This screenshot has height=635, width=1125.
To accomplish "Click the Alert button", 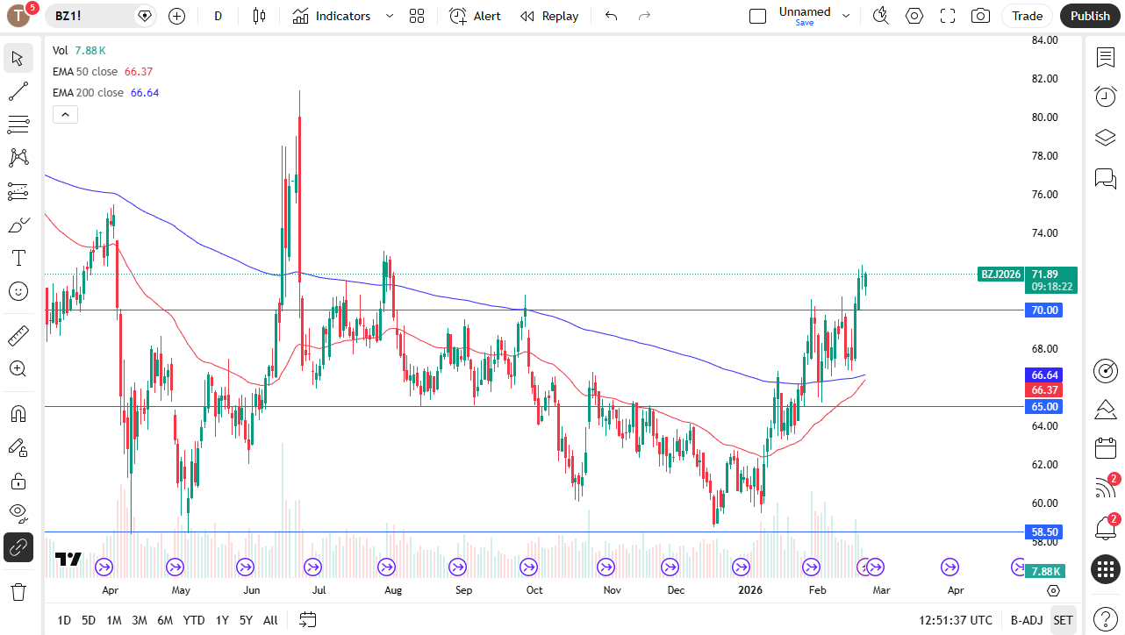I will 475,16.
